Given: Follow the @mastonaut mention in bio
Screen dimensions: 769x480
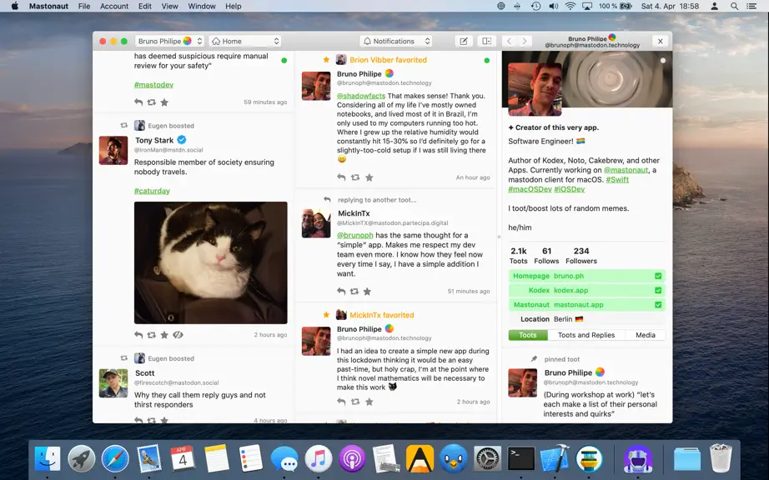Looking at the screenshot, I should click(x=626, y=170).
